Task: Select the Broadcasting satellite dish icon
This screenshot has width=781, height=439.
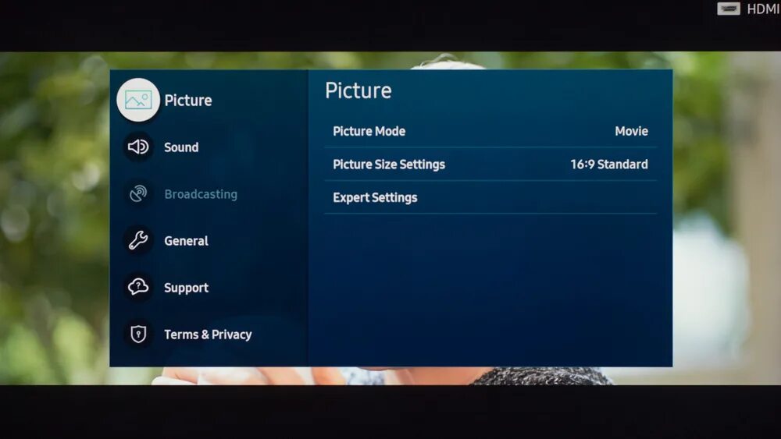Action: [138, 193]
